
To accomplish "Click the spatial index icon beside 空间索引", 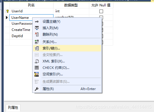I will tap(37, 74).
